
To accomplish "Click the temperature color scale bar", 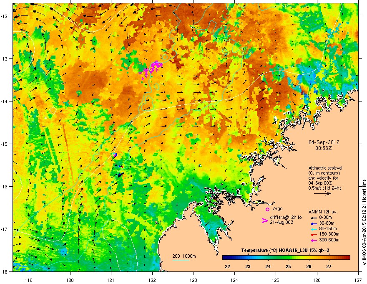I will pos(286,257).
